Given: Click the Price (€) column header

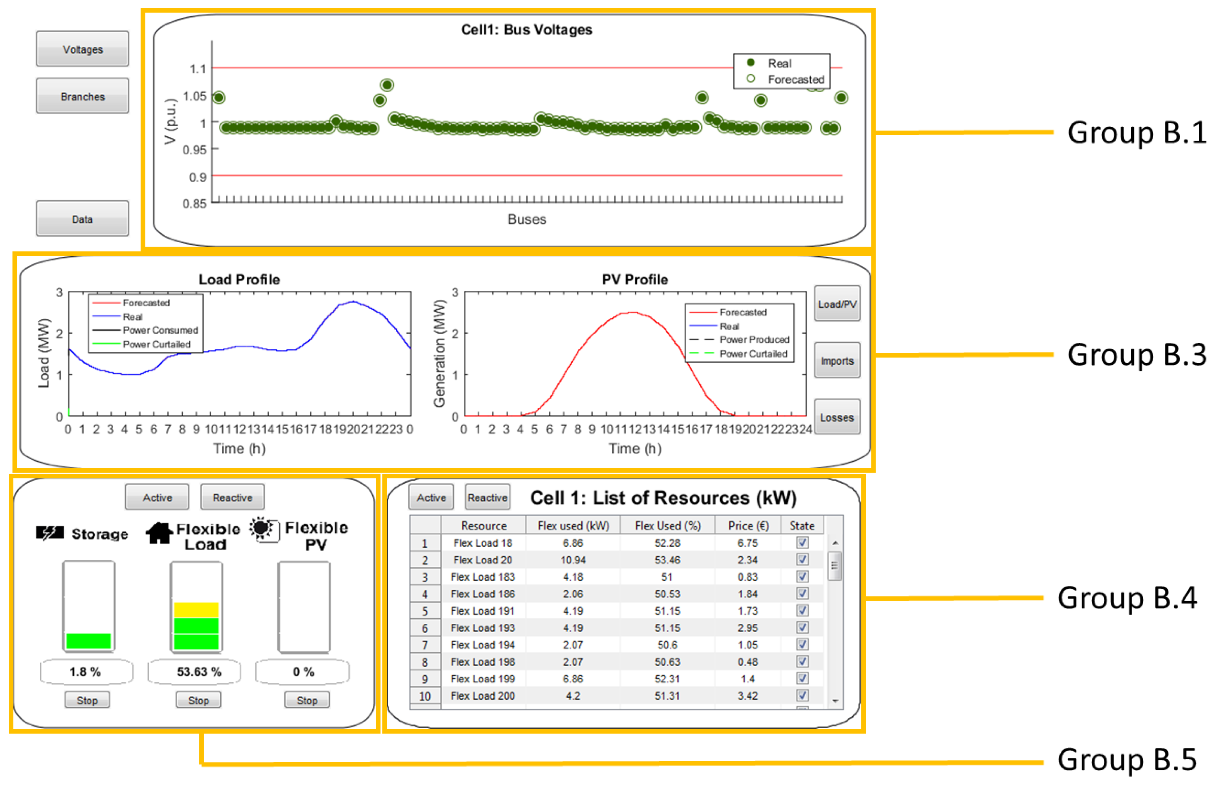Looking at the screenshot, I should click(x=748, y=525).
